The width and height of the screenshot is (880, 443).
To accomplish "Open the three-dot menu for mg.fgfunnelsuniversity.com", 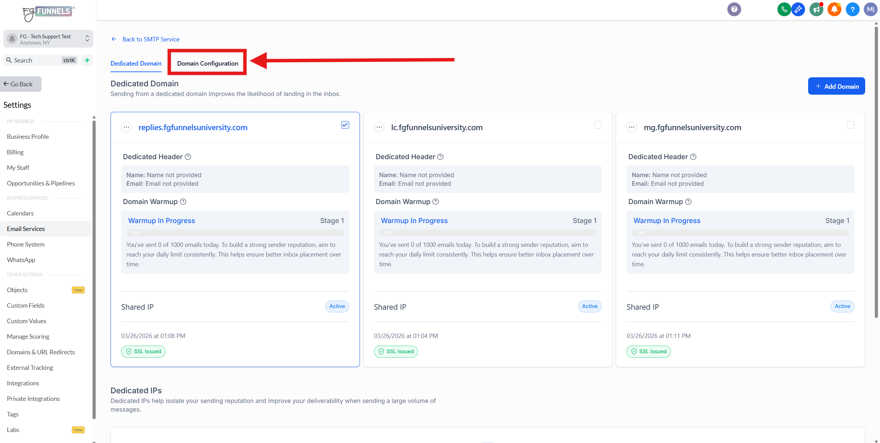I will click(632, 127).
